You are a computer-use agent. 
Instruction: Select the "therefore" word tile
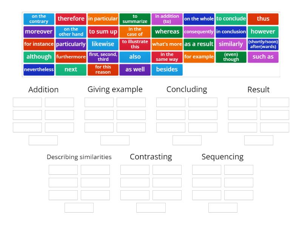(71, 18)
